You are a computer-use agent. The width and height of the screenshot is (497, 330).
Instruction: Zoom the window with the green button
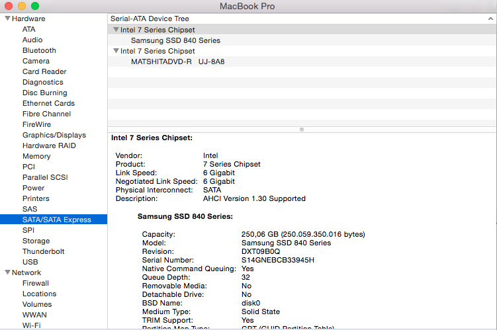click(x=35, y=6)
